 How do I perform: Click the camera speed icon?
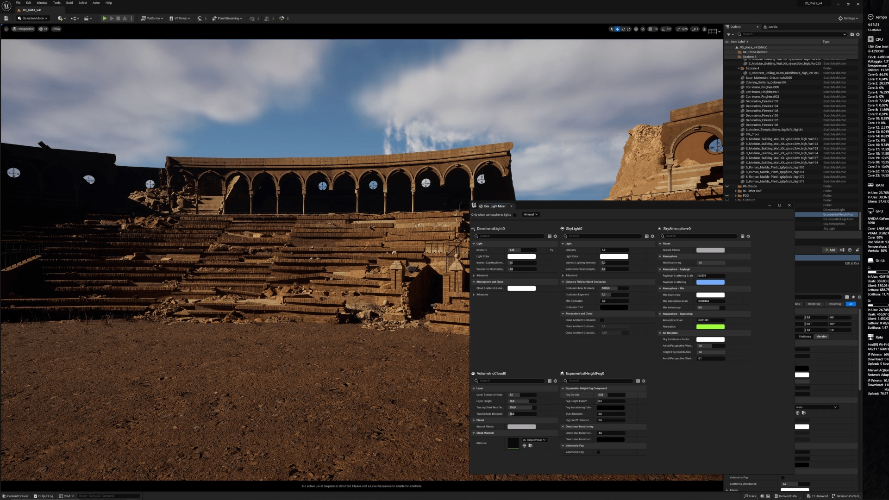[x=695, y=29]
